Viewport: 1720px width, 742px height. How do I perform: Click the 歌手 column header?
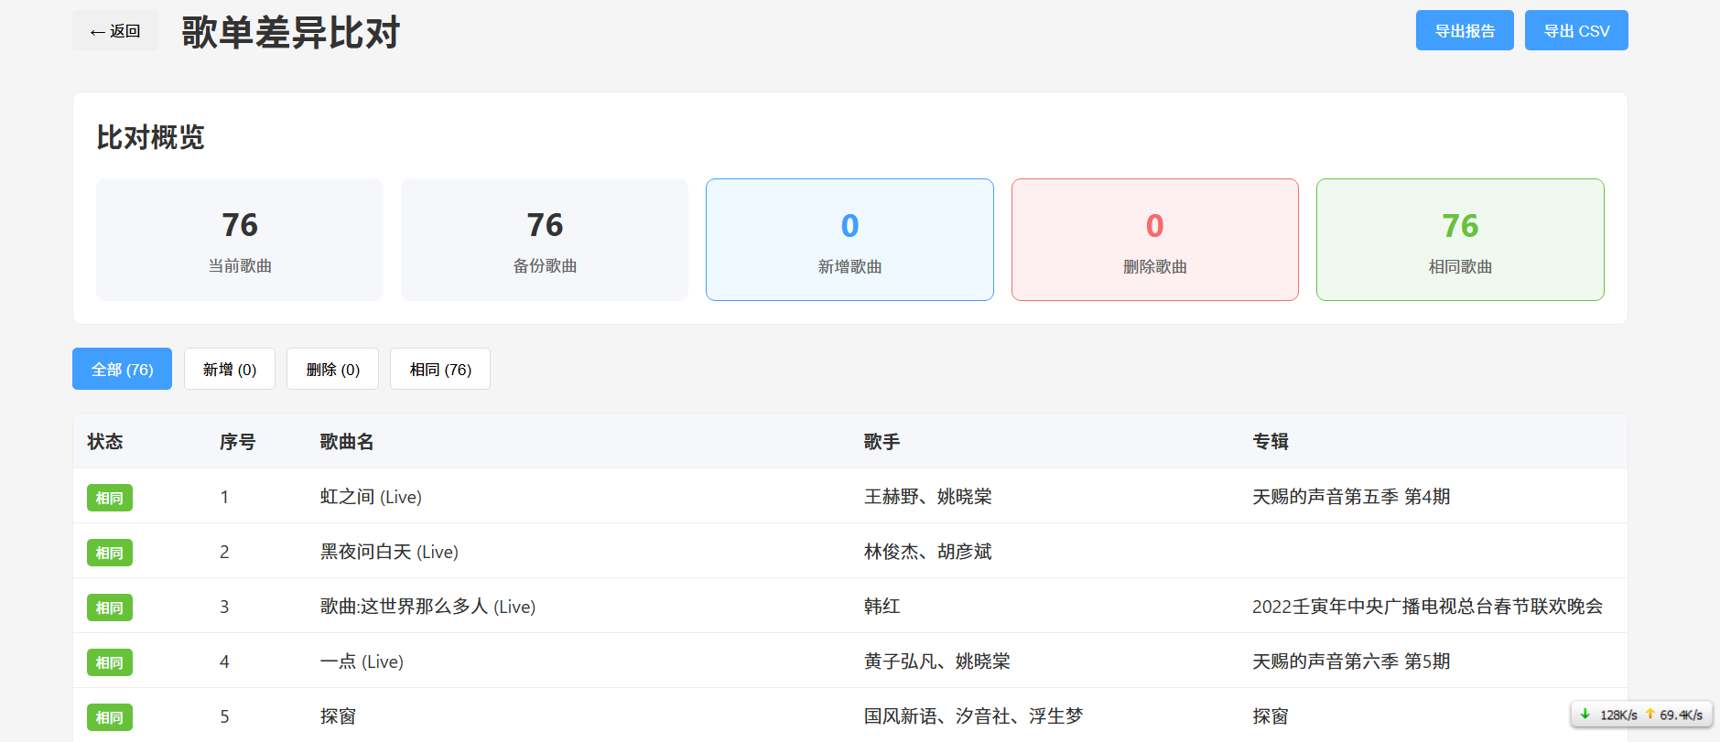tap(882, 442)
